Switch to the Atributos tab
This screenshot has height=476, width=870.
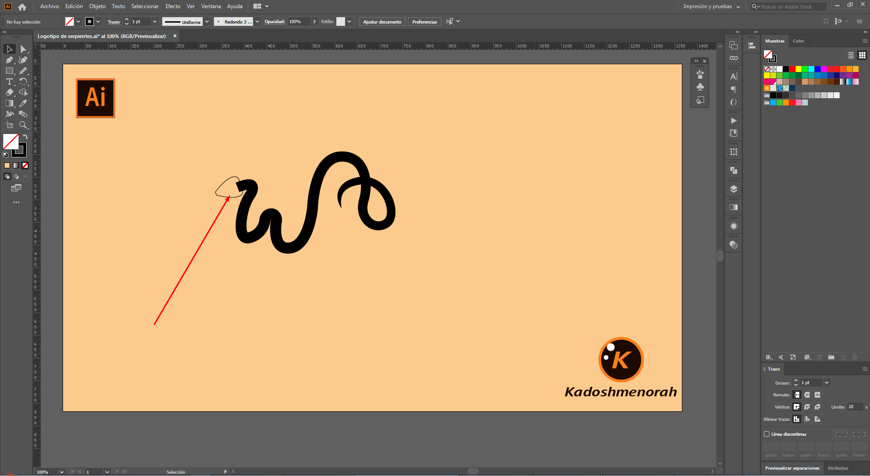(x=837, y=468)
